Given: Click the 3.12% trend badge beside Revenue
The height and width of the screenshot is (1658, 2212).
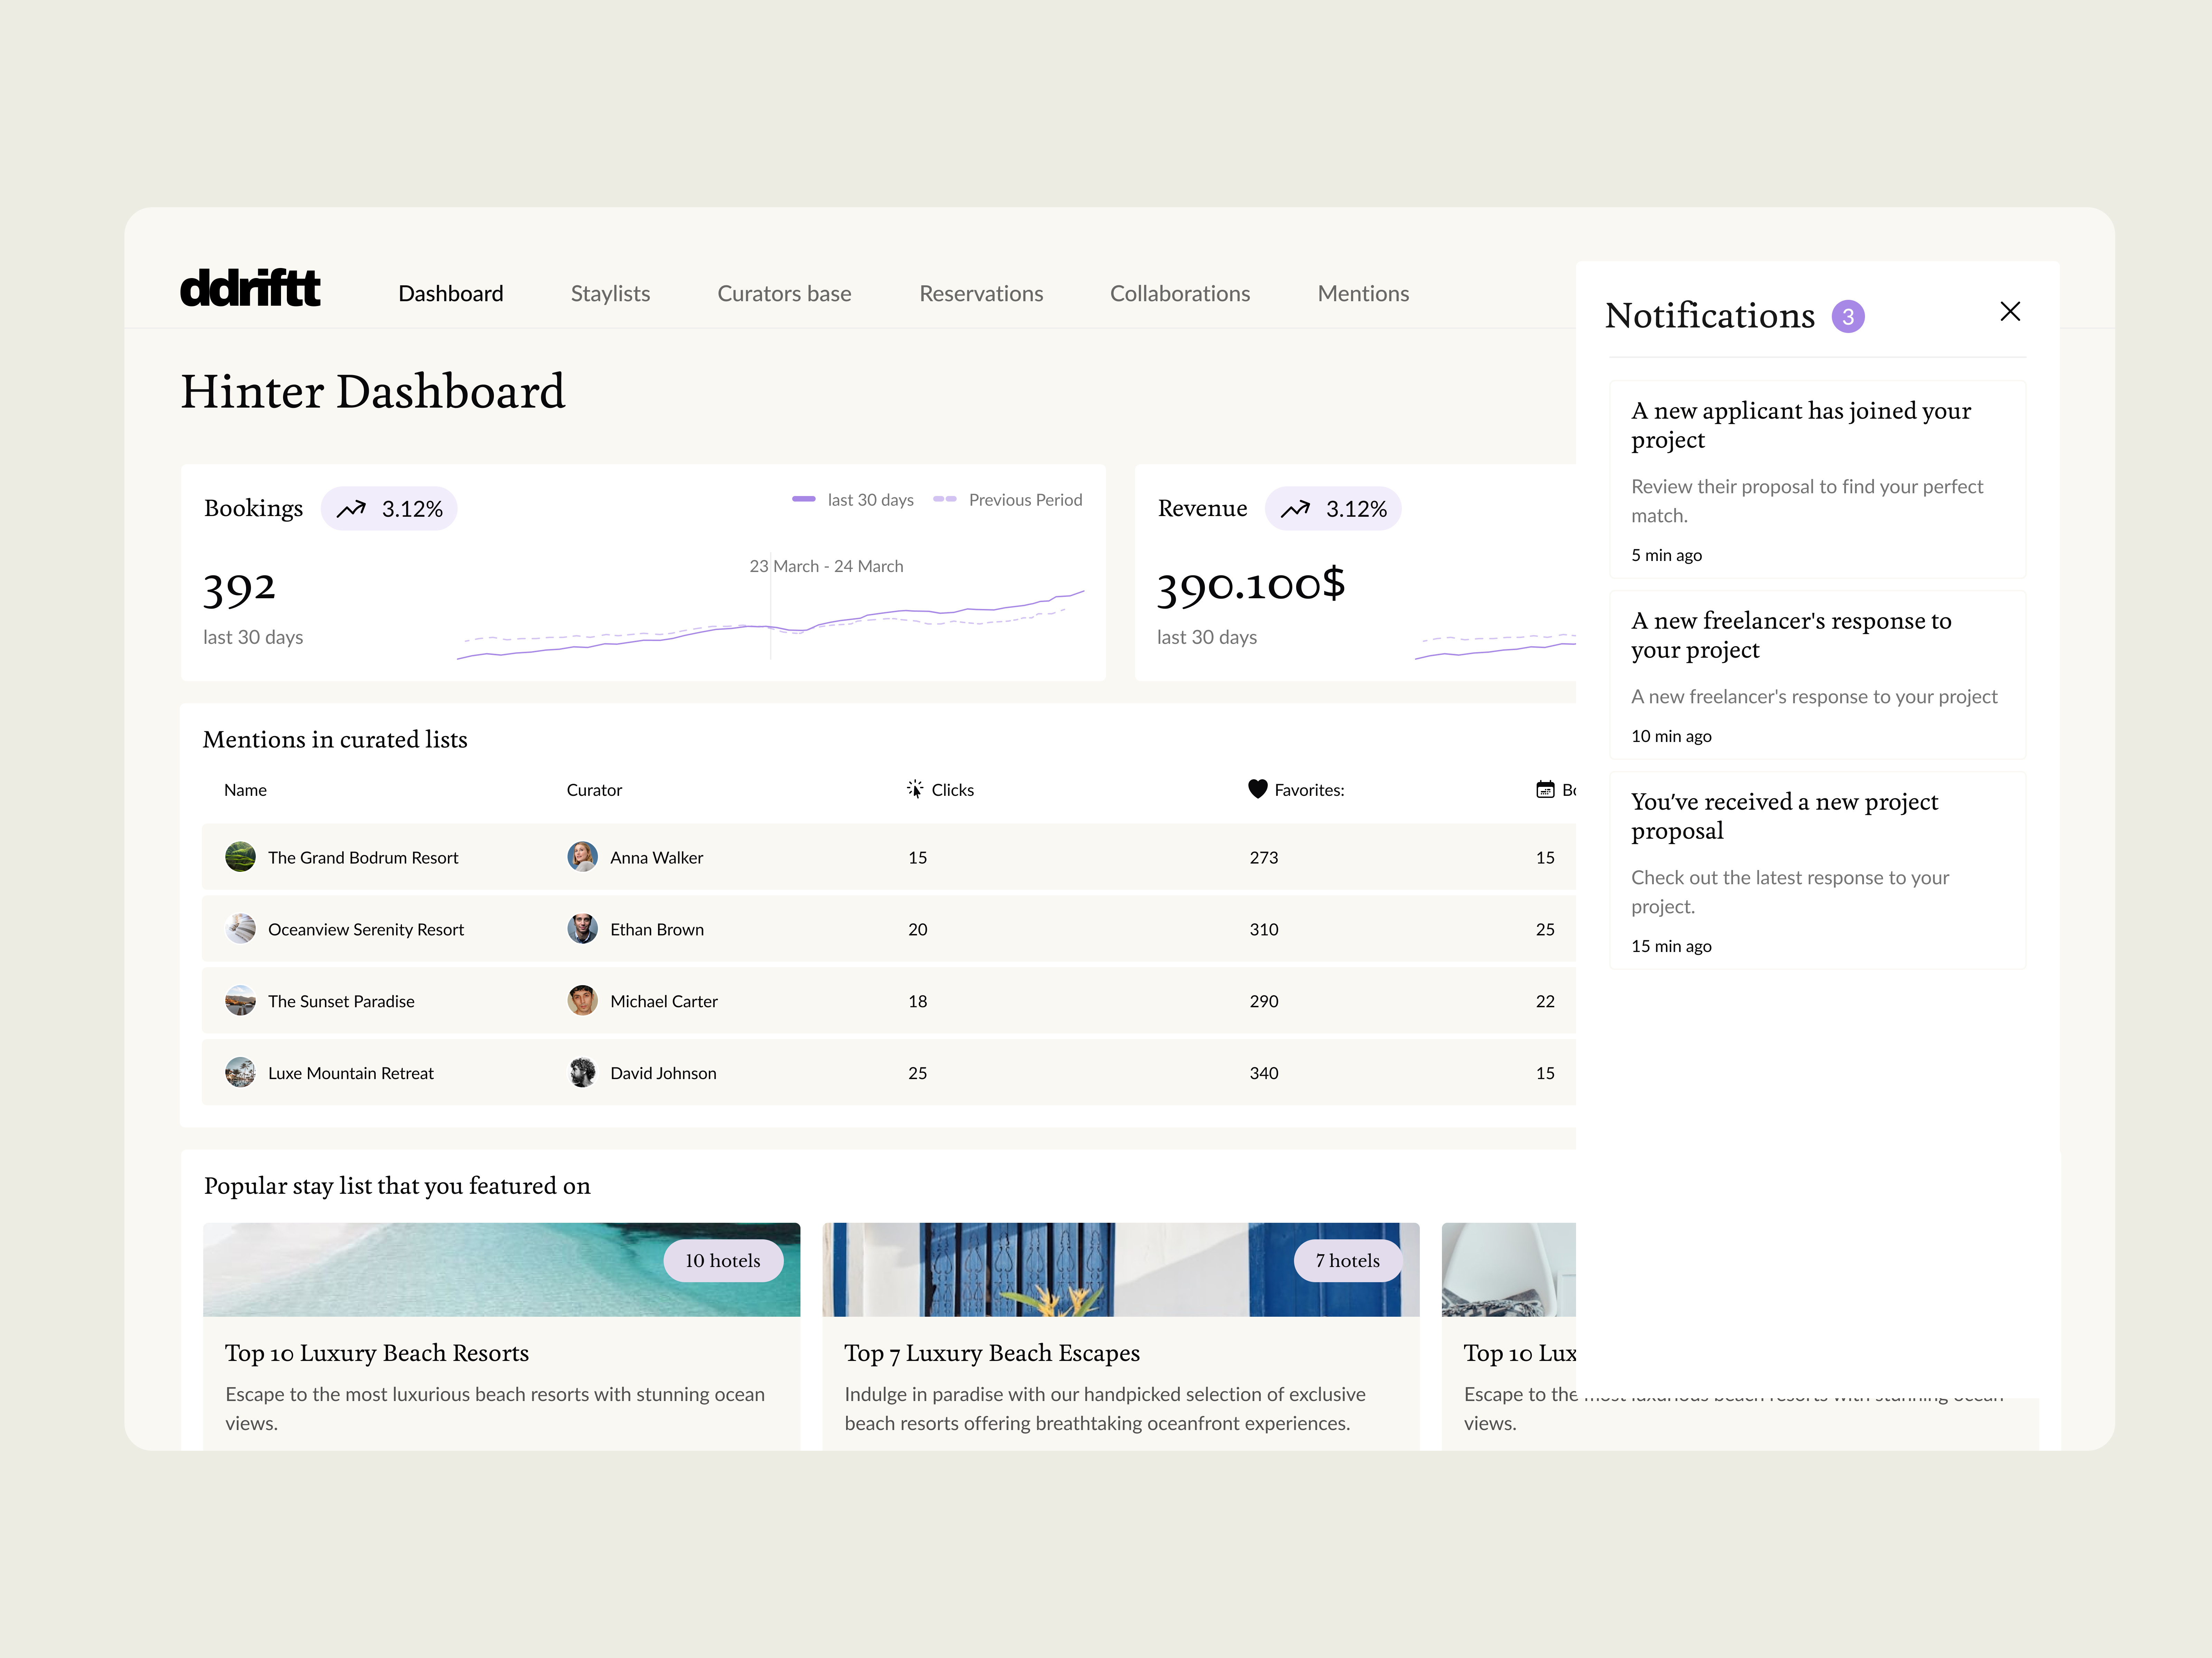Looking at the screenshot, I should point(1333,508).
